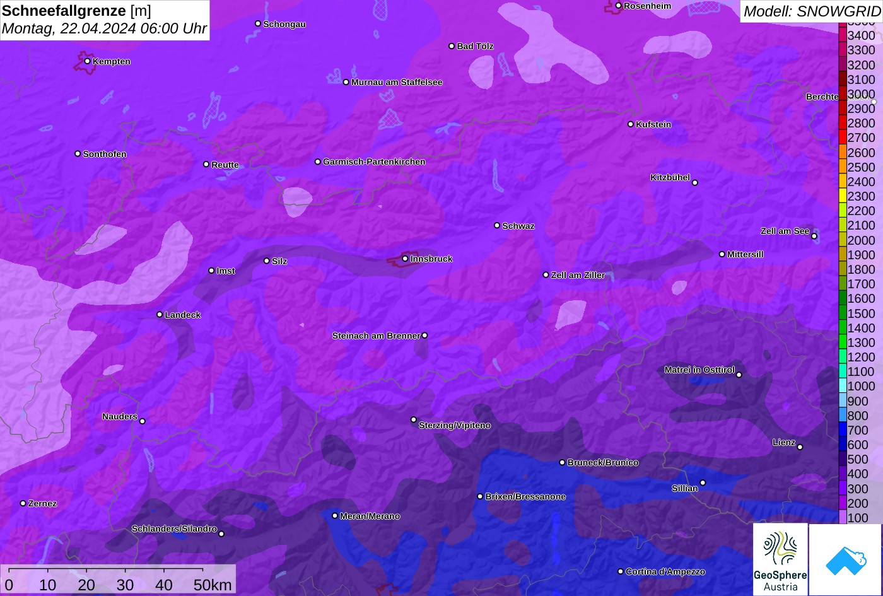Click the Kufstein label
Screen dimensions: 883x596
click(x=653, y=124)
